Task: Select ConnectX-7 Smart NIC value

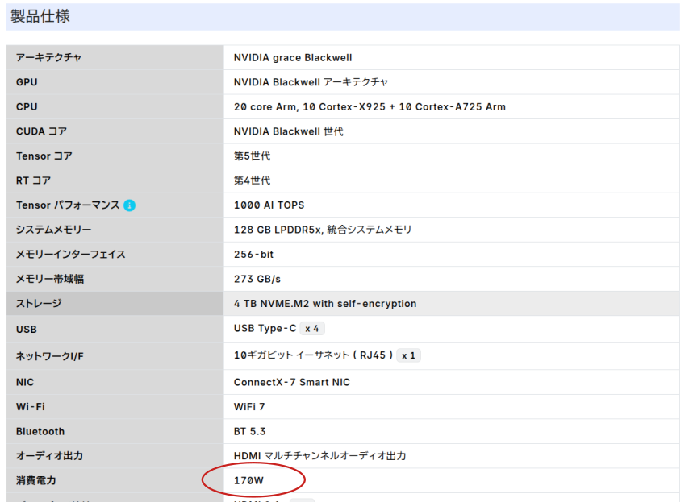Action: pyautogui.click(x=292, y=382)
